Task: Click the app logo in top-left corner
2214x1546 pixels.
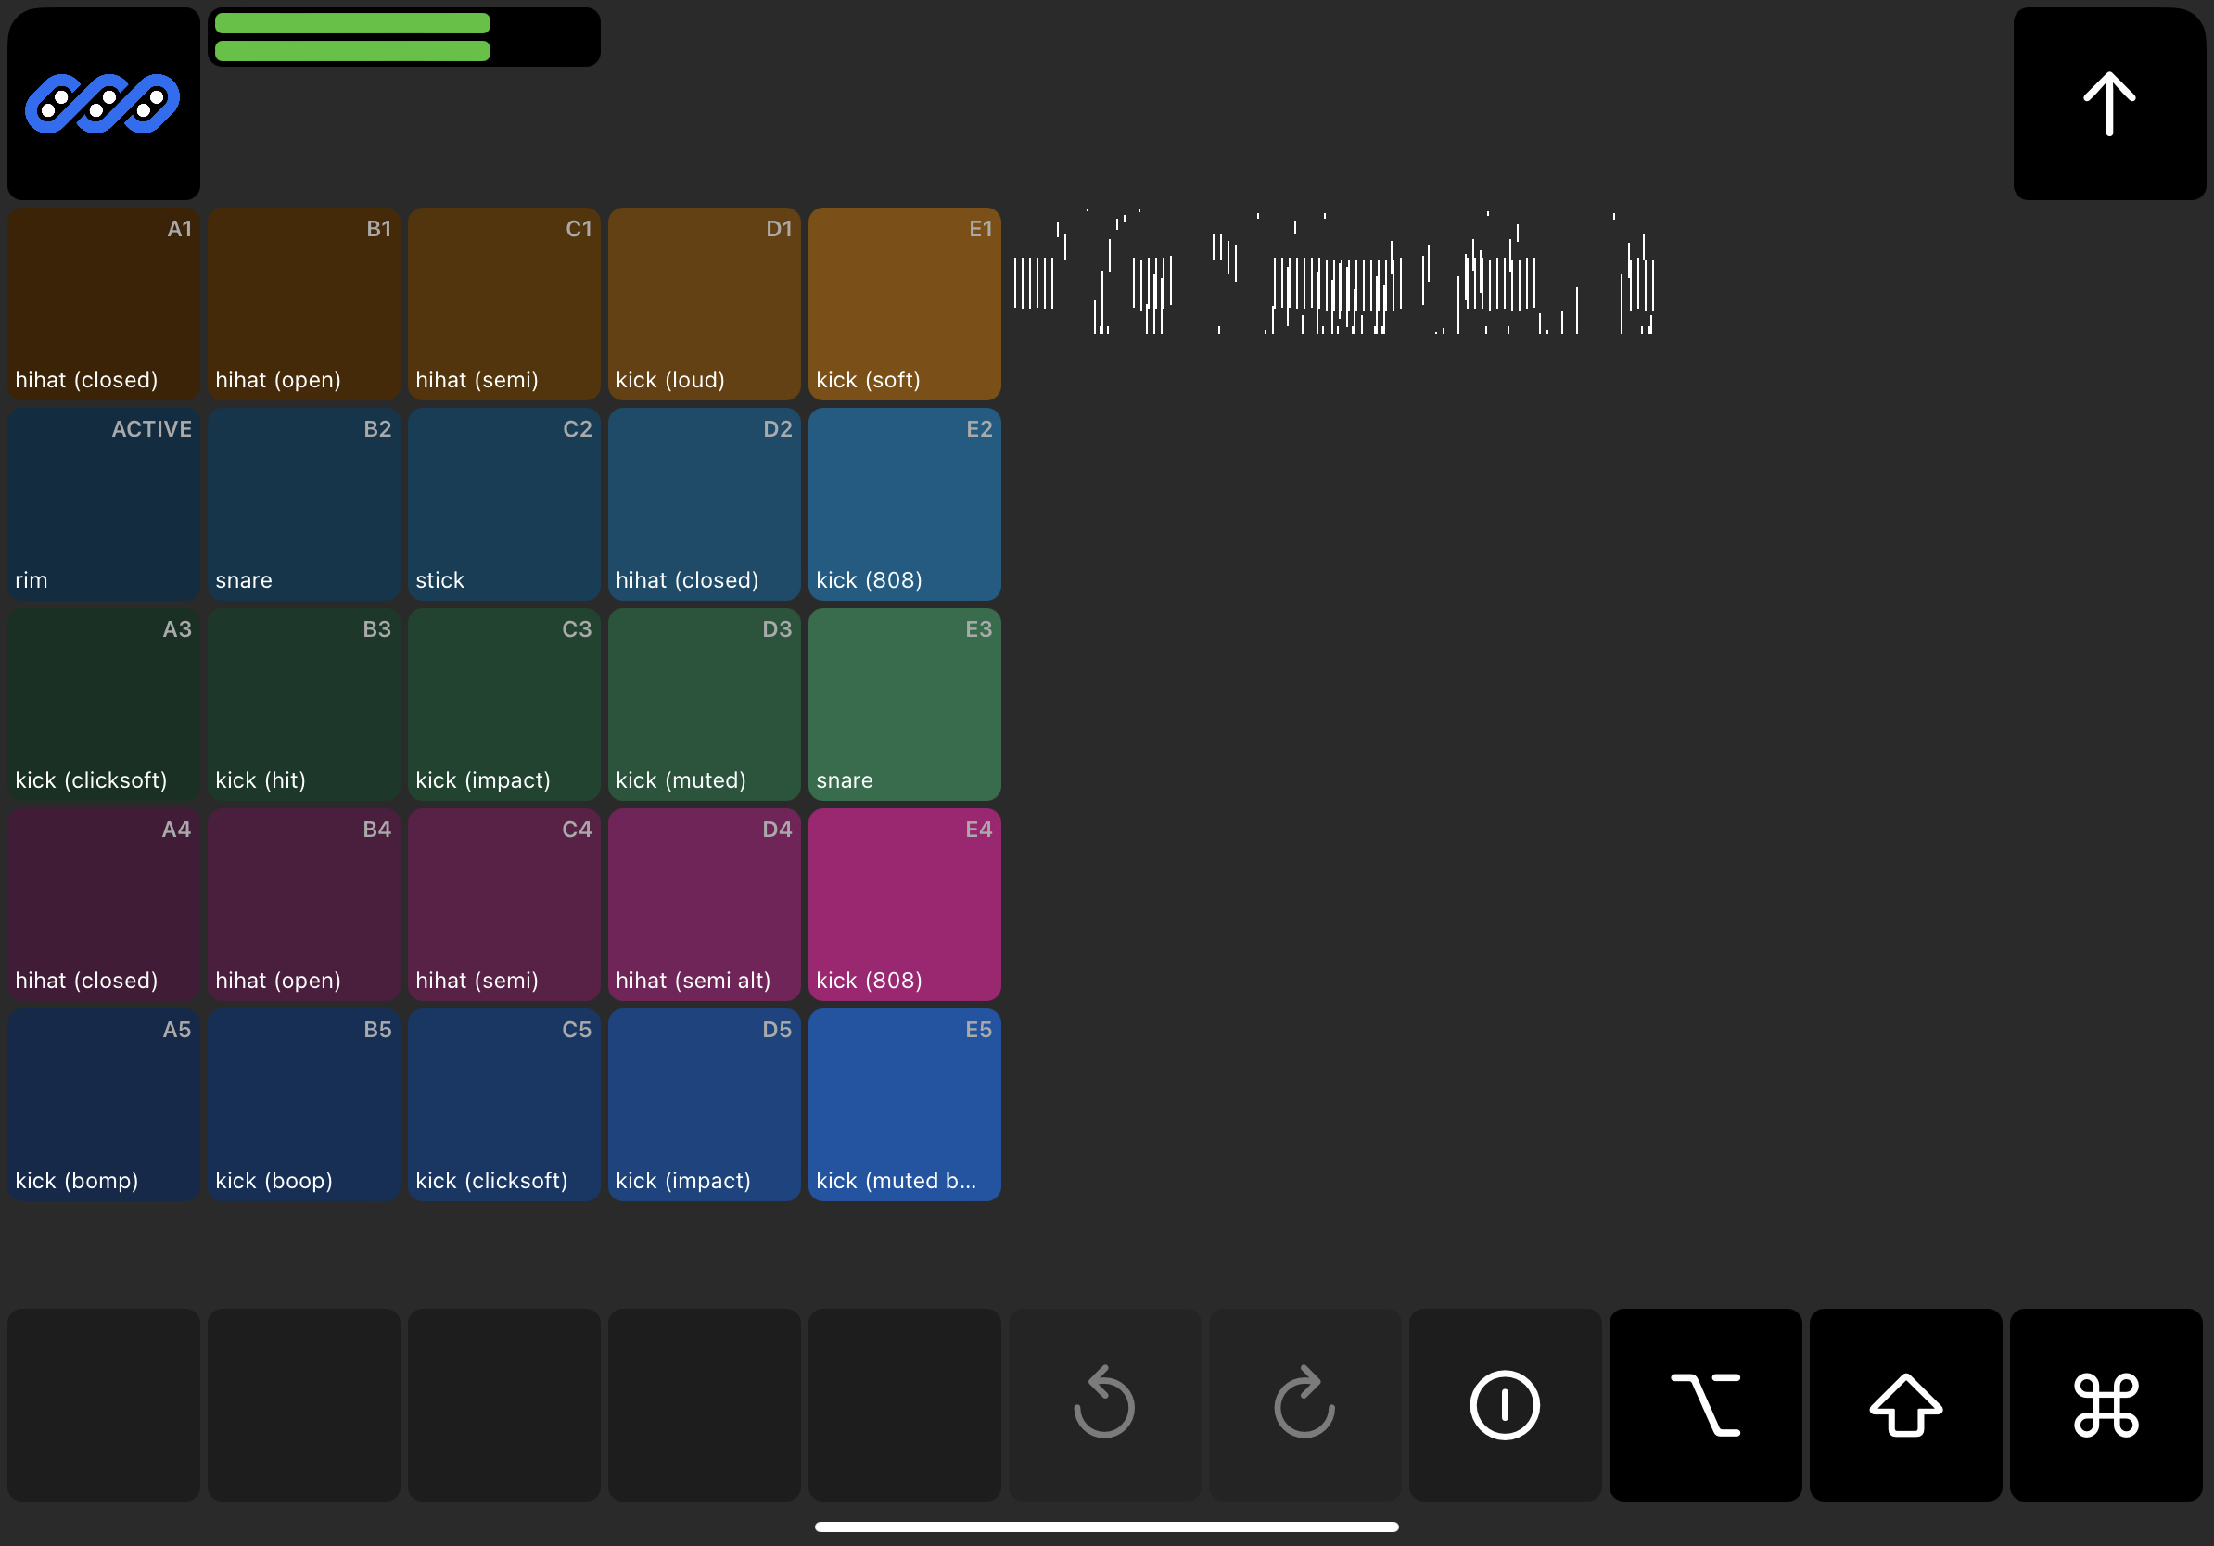Action: click(103, 103)
